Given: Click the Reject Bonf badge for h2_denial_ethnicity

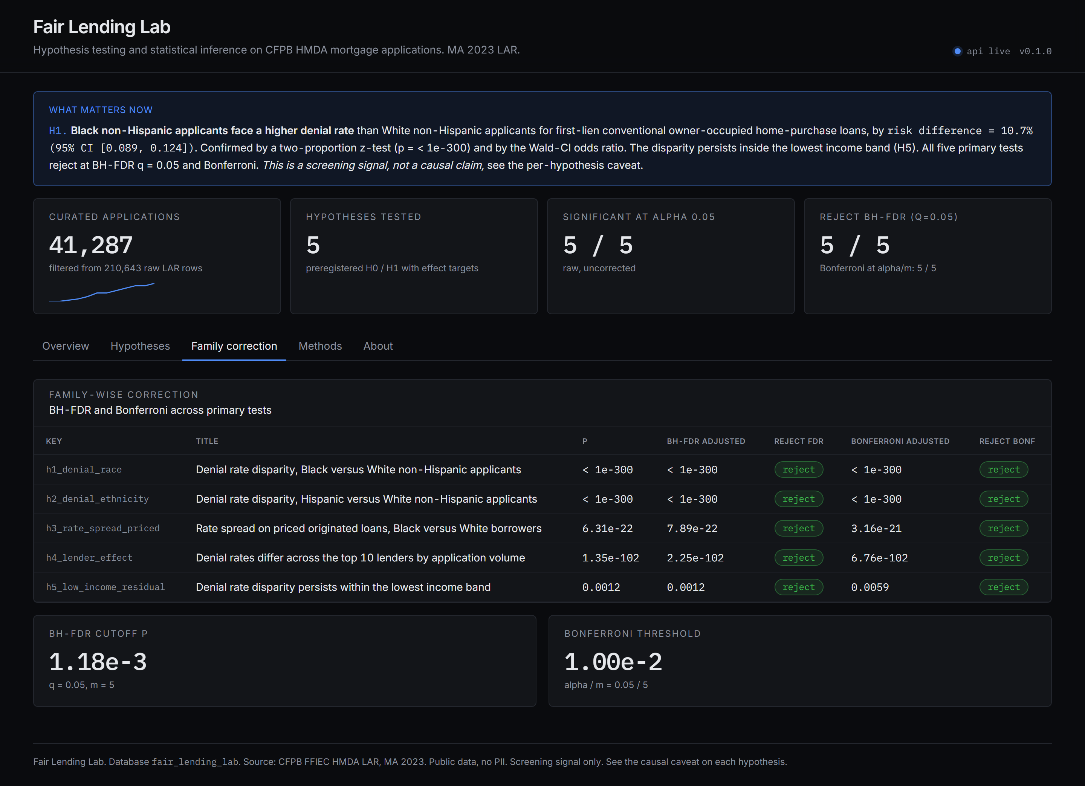Looking at the screenshot, I should [1004, 499].
